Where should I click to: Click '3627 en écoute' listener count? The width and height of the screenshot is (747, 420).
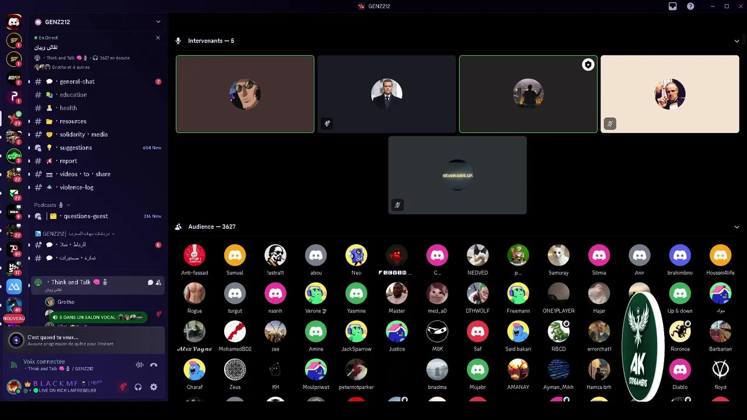pyautogui.click(x=114, y=58)
